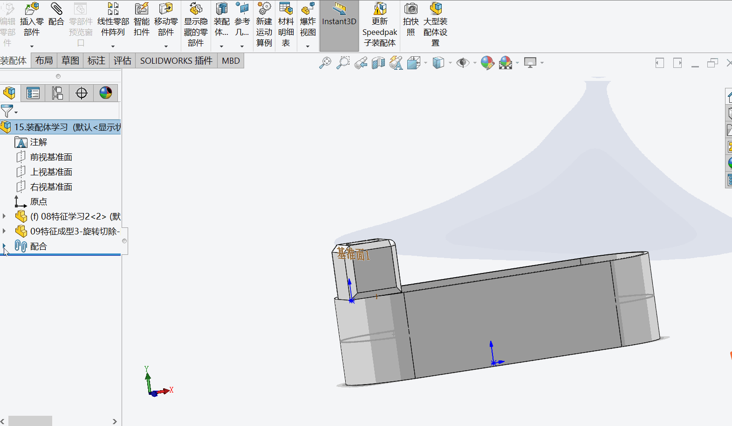Expand 09特征成型3-旋转切除 component
The width and height of the screenshot is (732, 426).
(x=4, y=231)
